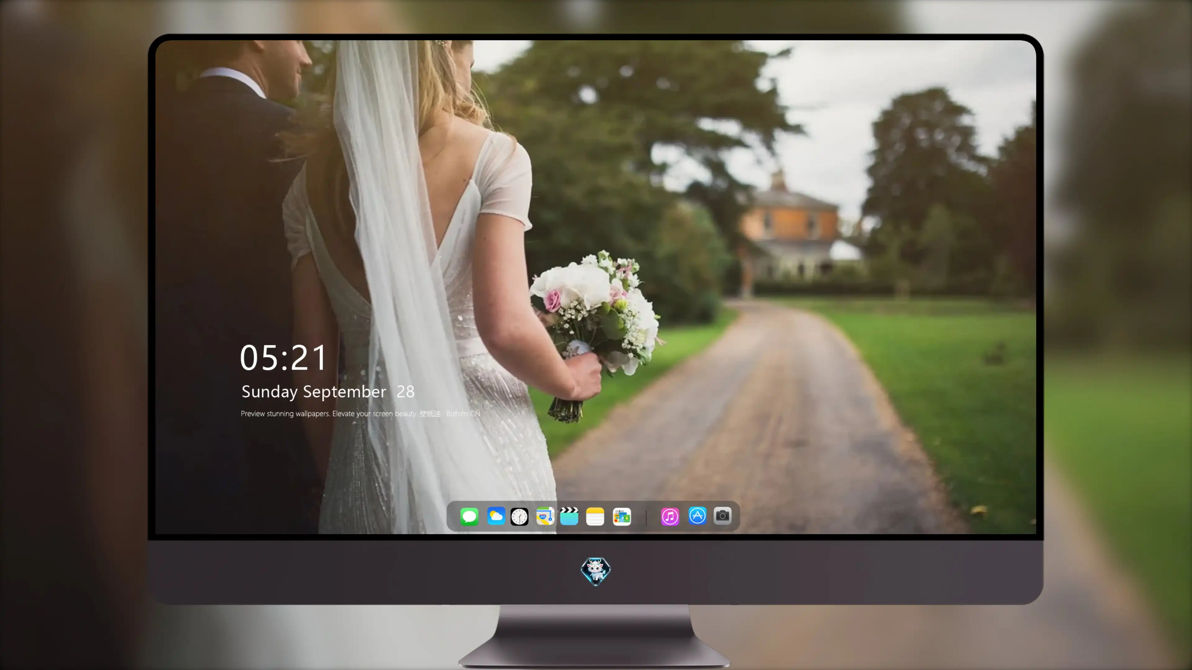Click the 05:21 clock display

pos(284,357)
